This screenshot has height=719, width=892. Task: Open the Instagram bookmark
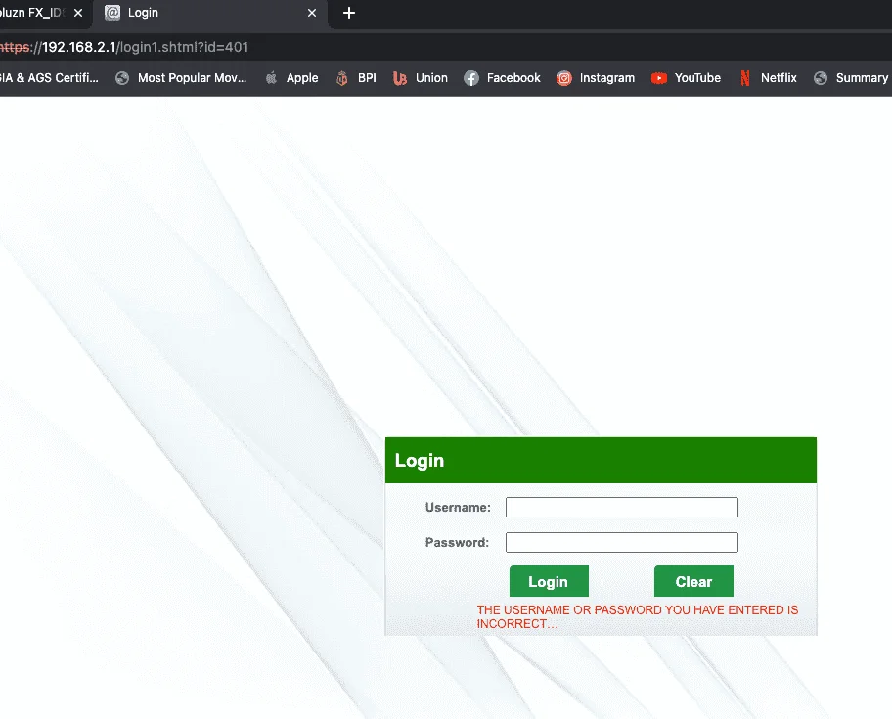pyautogui.click(x=596, y=78)
